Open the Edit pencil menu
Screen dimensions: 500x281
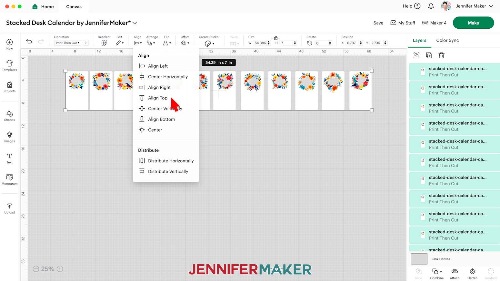(120, 43)
